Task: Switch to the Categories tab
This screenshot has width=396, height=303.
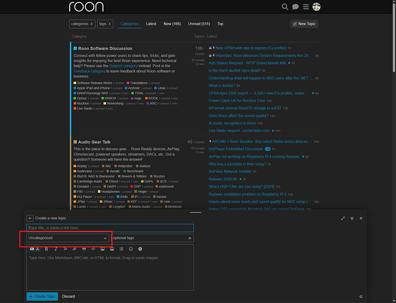Action: pos(130,24)
